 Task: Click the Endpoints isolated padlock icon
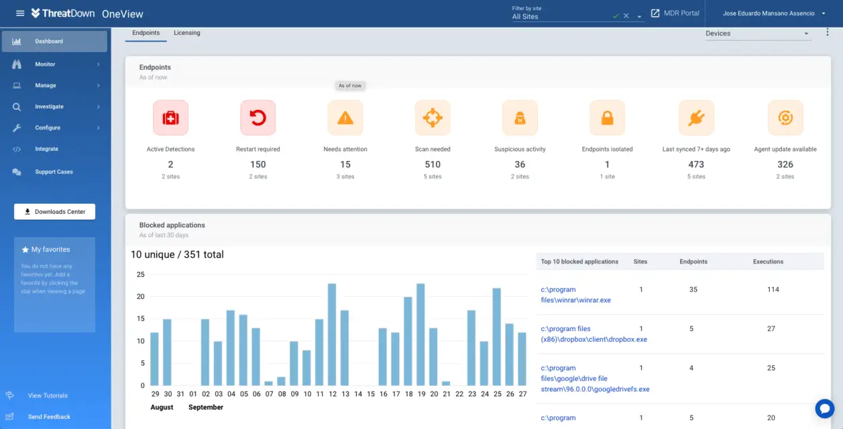tap(606, 117)
